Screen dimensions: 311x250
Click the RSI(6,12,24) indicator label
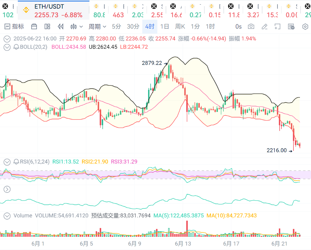coord(35,162)
